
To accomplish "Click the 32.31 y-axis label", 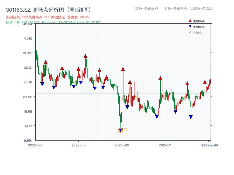I will 28,68.
